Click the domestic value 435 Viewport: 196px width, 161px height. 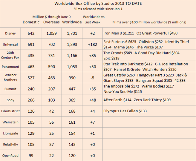click(31, 56)
